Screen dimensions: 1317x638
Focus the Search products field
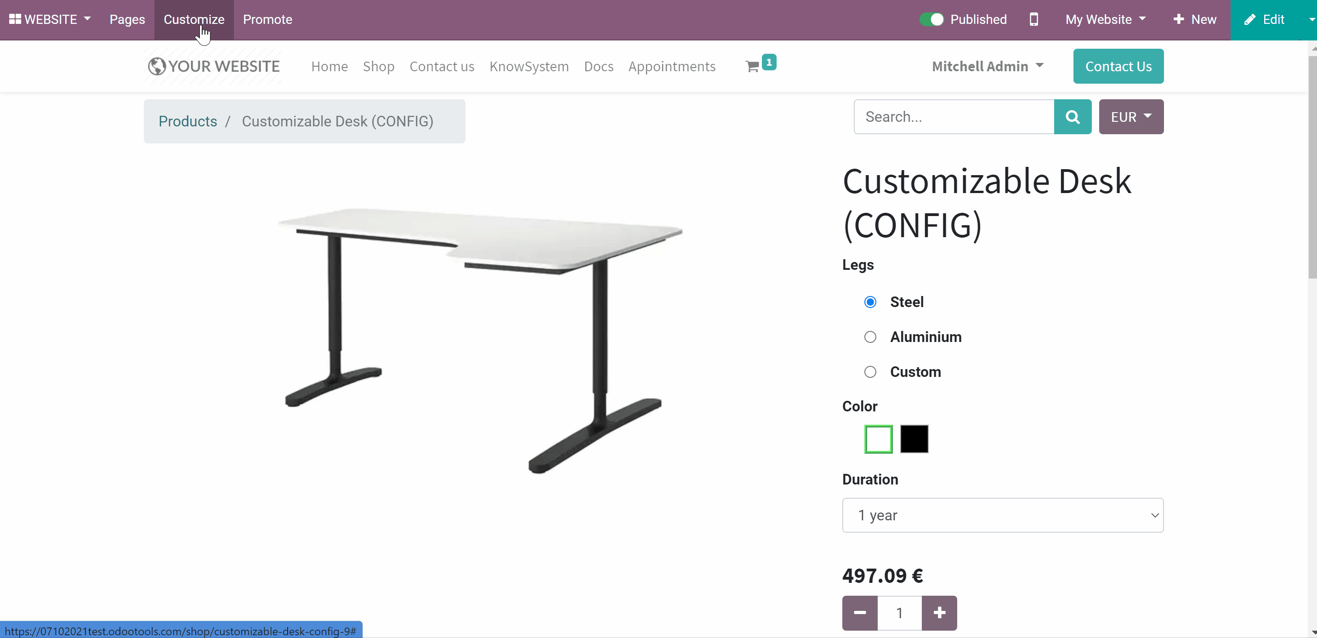point(954,117)
